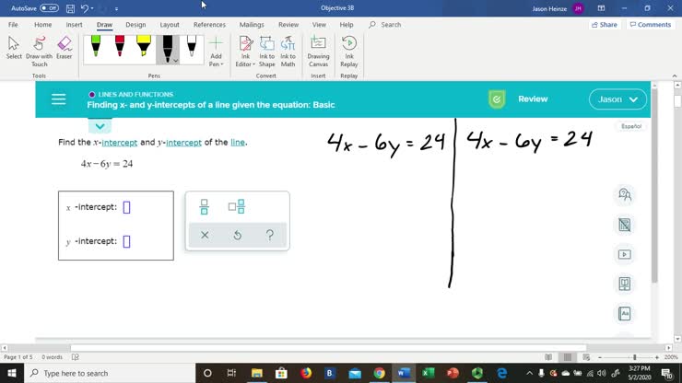Choose the Draw with Touch tool

pyautogui.click(x=39, y=48)
